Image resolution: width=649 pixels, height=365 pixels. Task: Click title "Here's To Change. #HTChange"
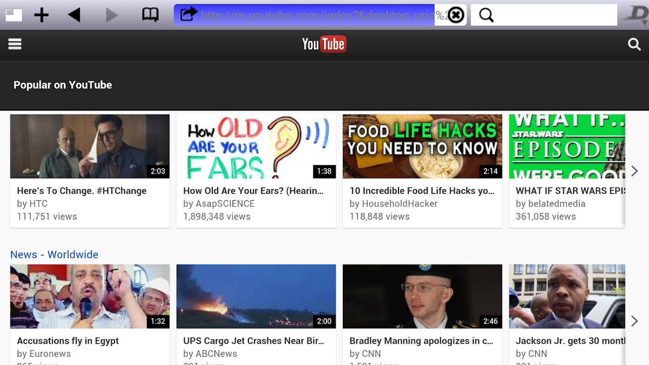coord(82,191)
